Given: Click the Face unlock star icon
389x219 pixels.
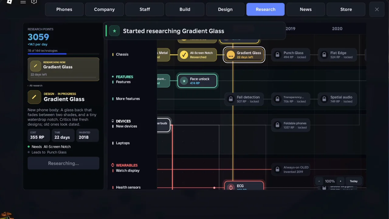Looking at the screenshot, I should tap(184, 81).
